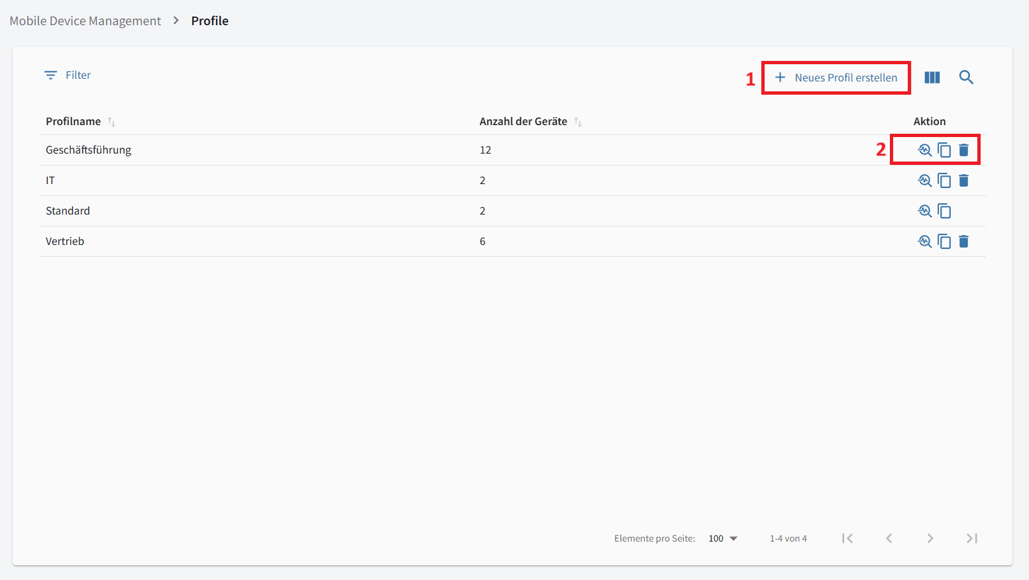Inspect the Vertrieb profile with magnifier icon

tap(925, 242)
